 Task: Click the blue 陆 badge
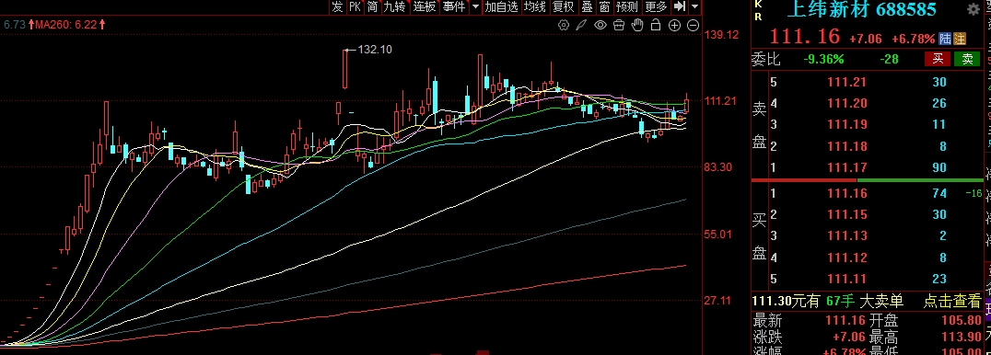click(x=945, y=39)
